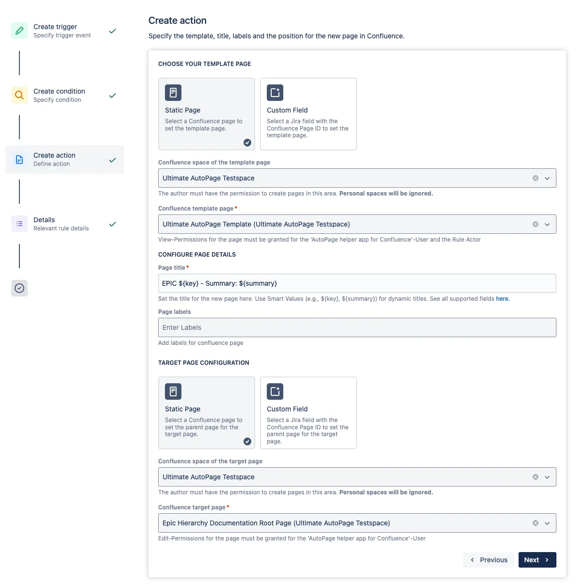Click the clock icon below Details step
The width and height of the screenshot is (586, 587).
(19, 288)
